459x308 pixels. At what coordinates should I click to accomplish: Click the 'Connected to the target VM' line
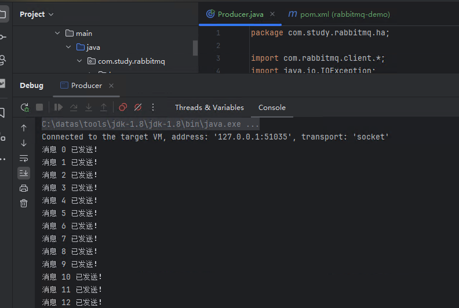tap(215, 137)
